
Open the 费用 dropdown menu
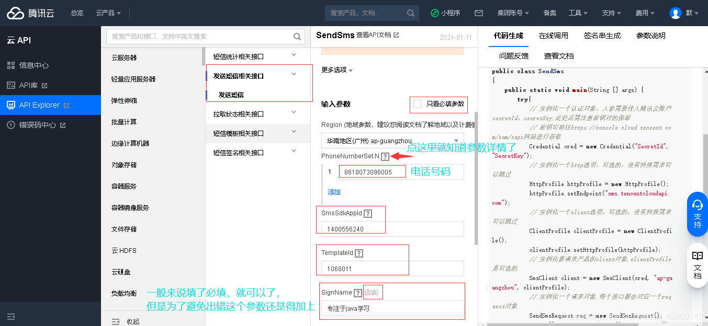click(x=645, y=13)
